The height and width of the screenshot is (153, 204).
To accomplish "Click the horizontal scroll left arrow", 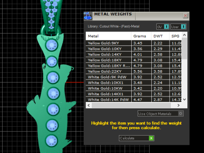I will coord(89,105).
